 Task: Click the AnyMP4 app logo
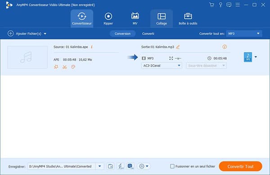(9, 5)
